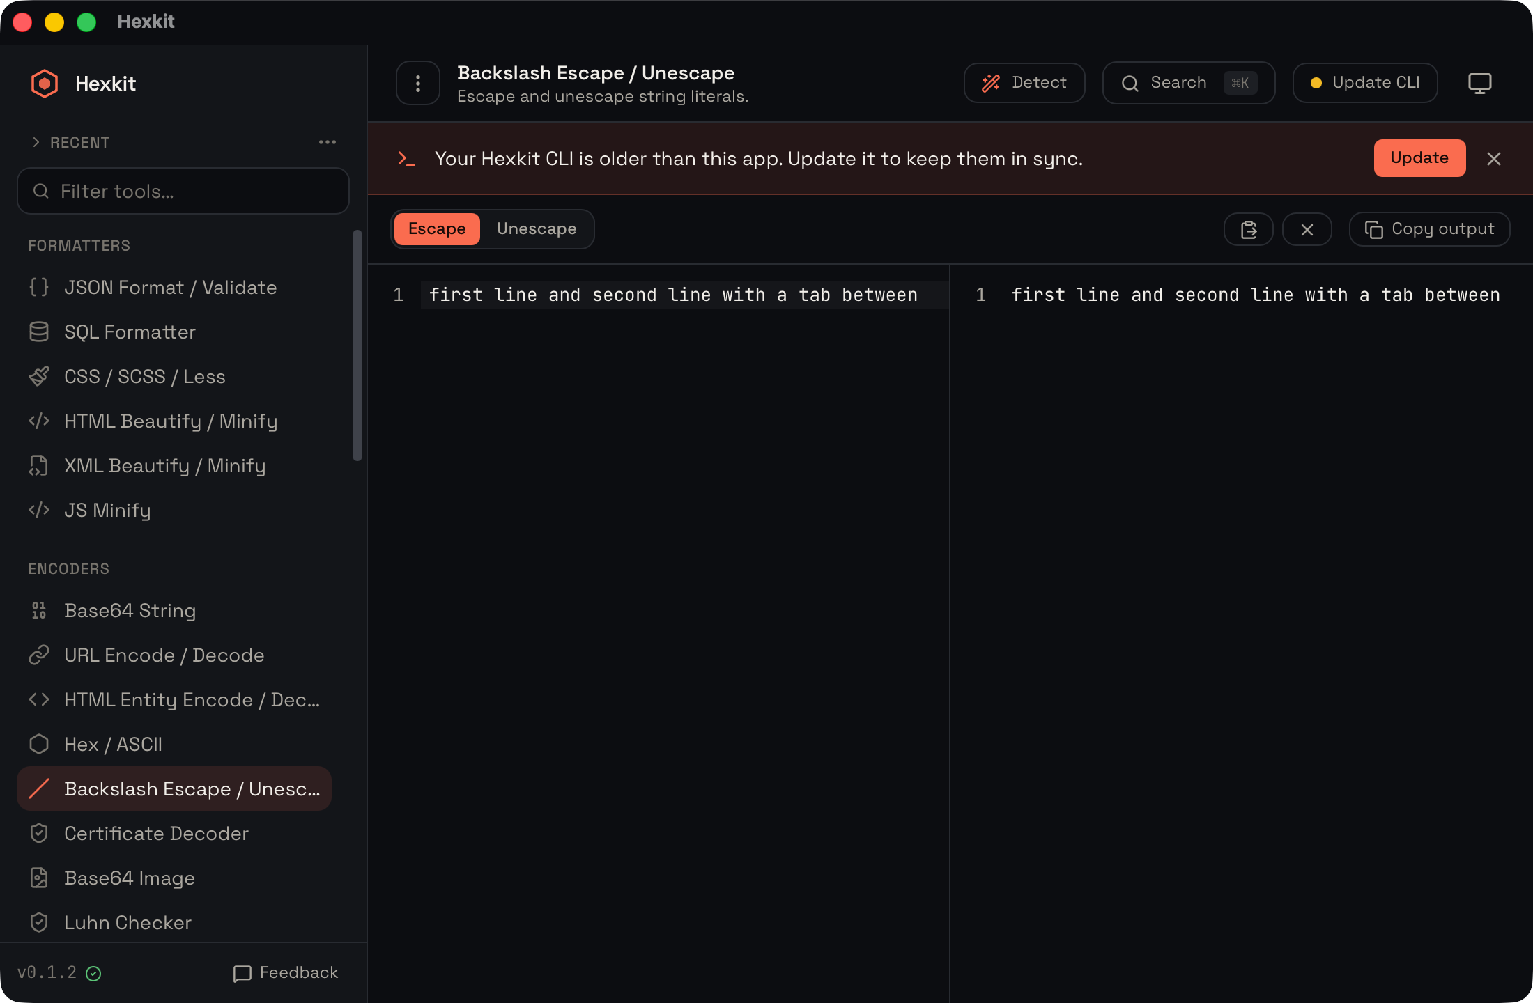The width and height of the screenshot is (1533, 1003).
Task: Open Hex / ASCII tool
Action: pos(174,745)
